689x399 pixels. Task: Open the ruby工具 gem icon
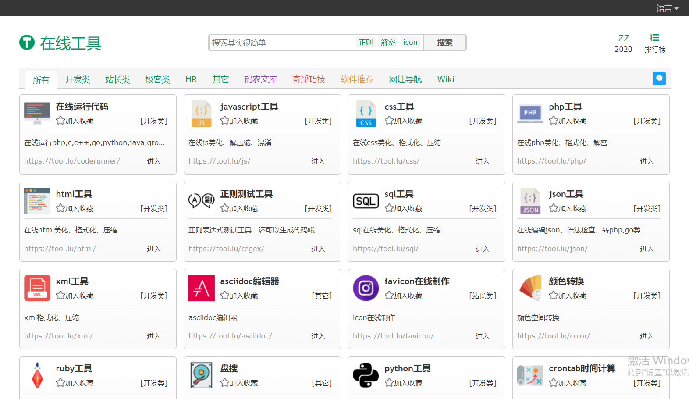38,375
